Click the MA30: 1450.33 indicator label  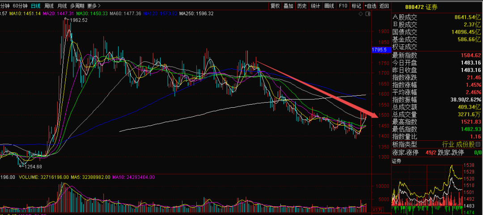92,13
